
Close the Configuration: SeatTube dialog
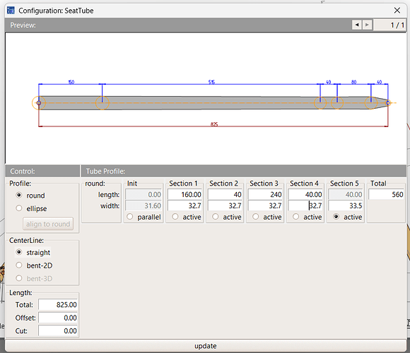click(397, 11)
